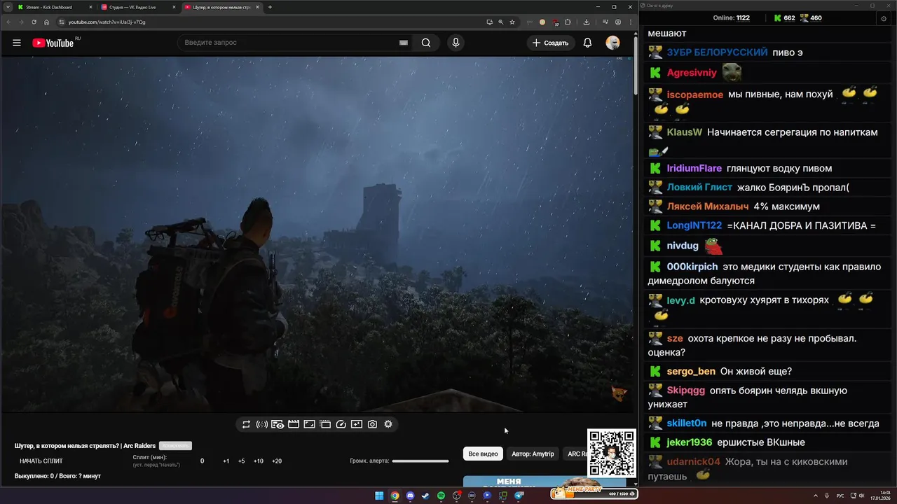Click the Kick viewer count 662
This screenshot has height=504, width=897.
784,18
